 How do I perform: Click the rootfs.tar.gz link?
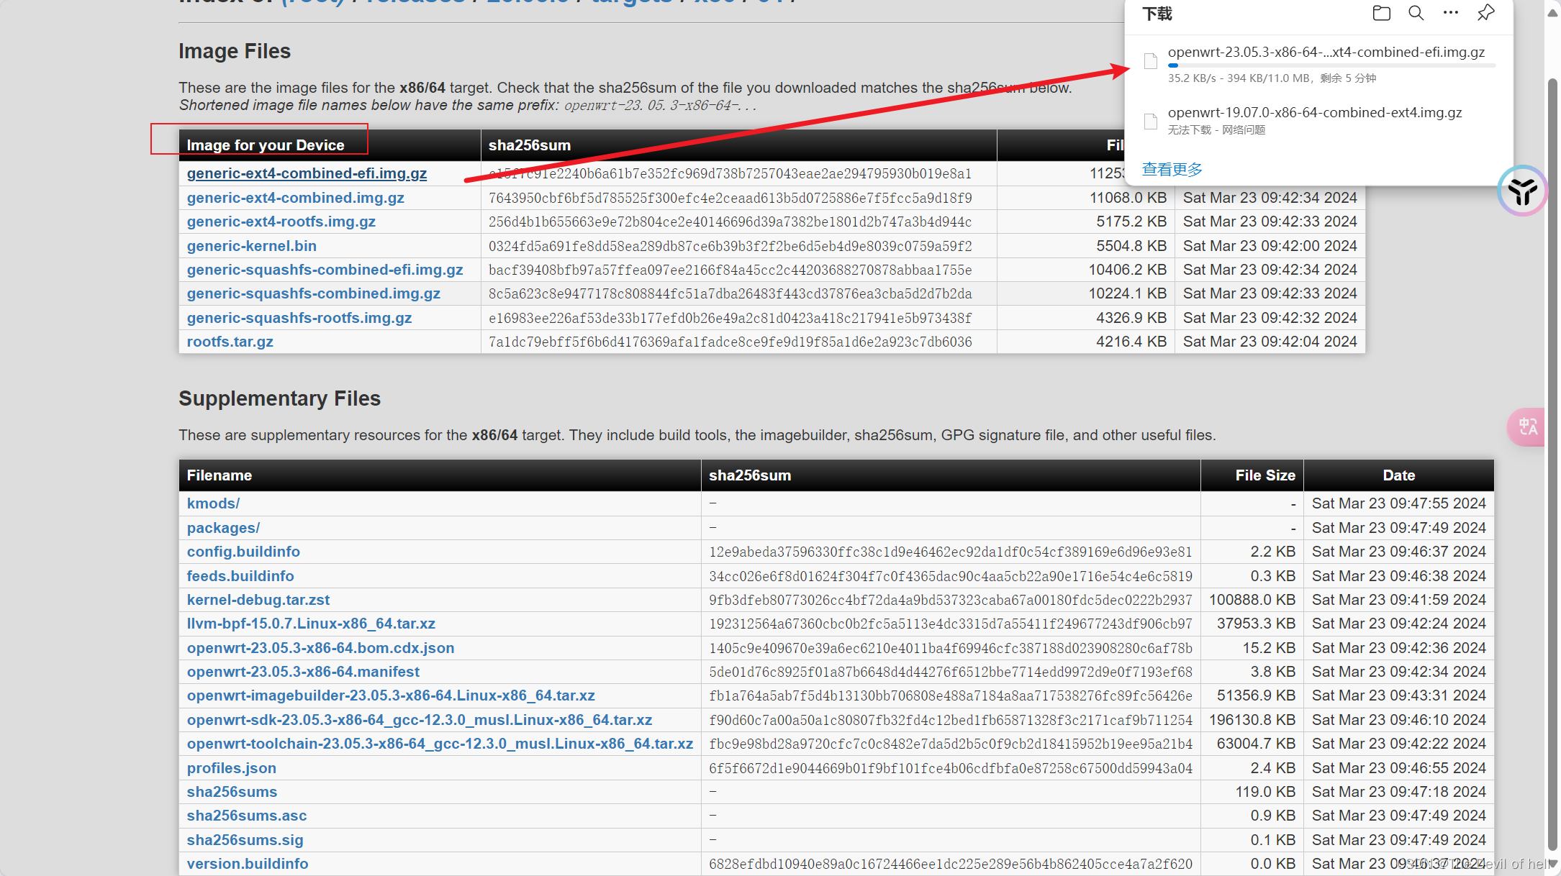(230, 342)
